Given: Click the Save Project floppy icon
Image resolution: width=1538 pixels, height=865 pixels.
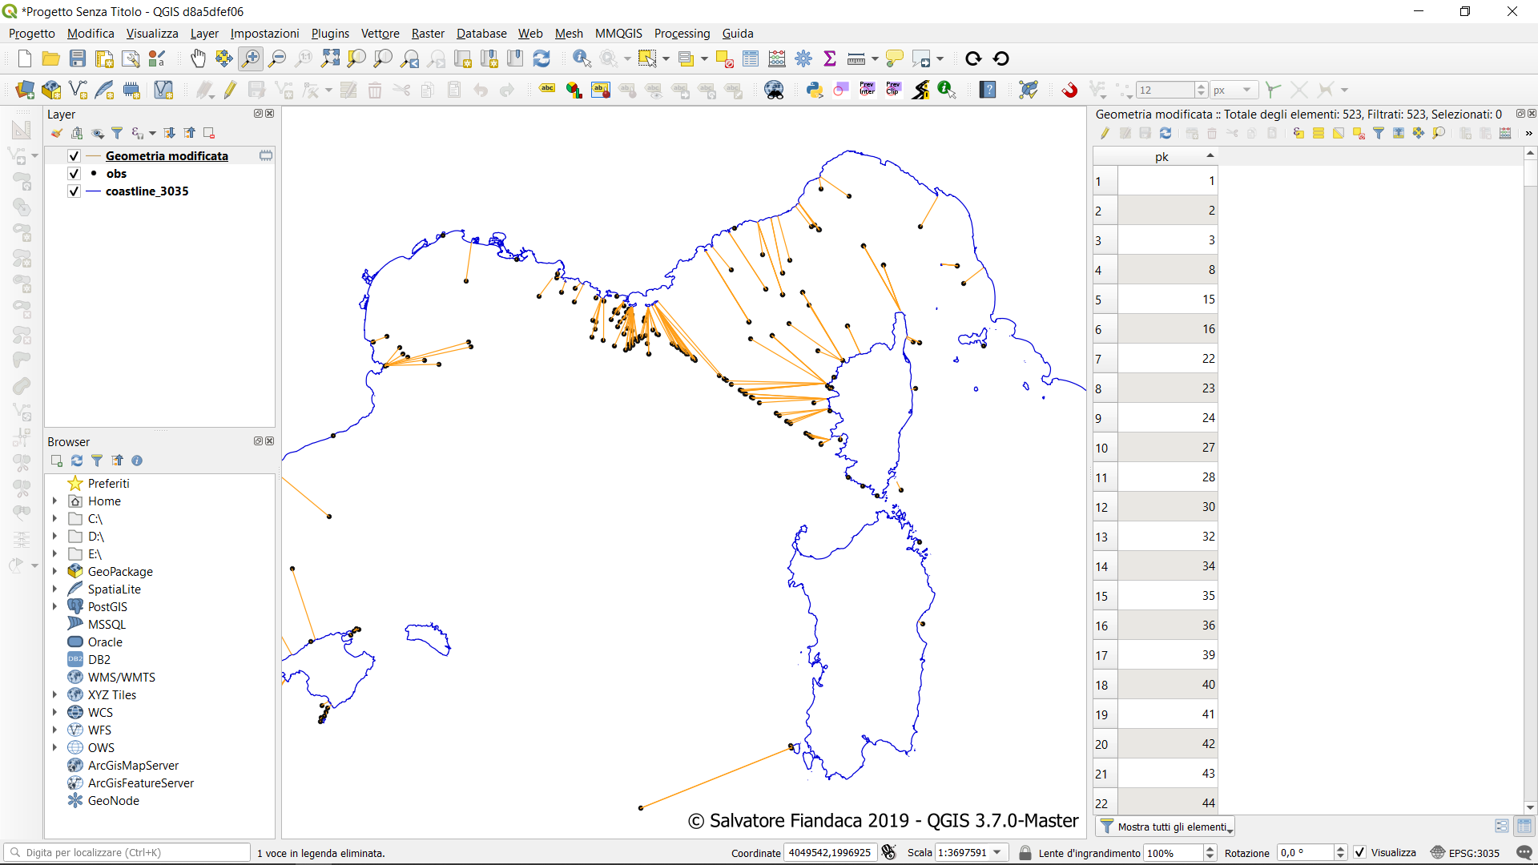Looking at the screenshot, I should tap(78, 58).
